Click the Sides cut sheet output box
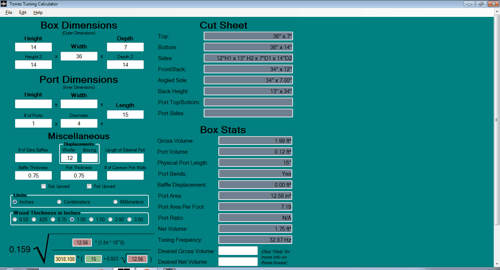 [x=248, y=58]
